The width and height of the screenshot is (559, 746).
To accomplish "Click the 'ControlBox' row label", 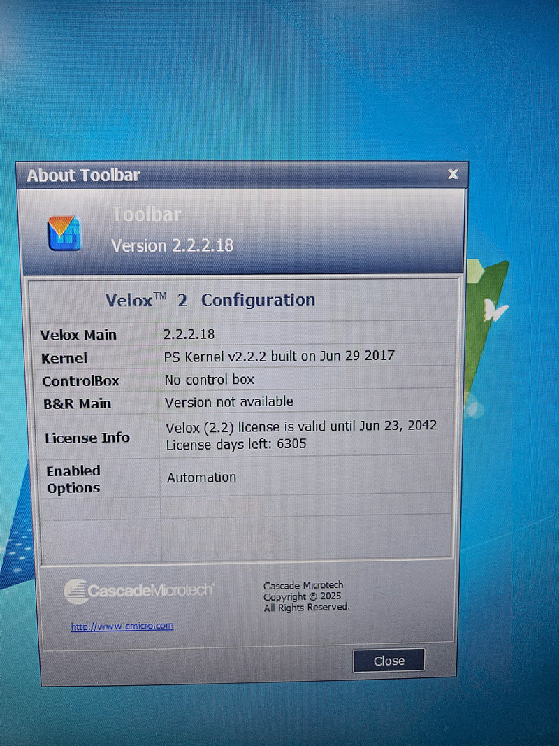I will coord(81,381).
